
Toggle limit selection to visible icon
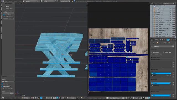60,98
